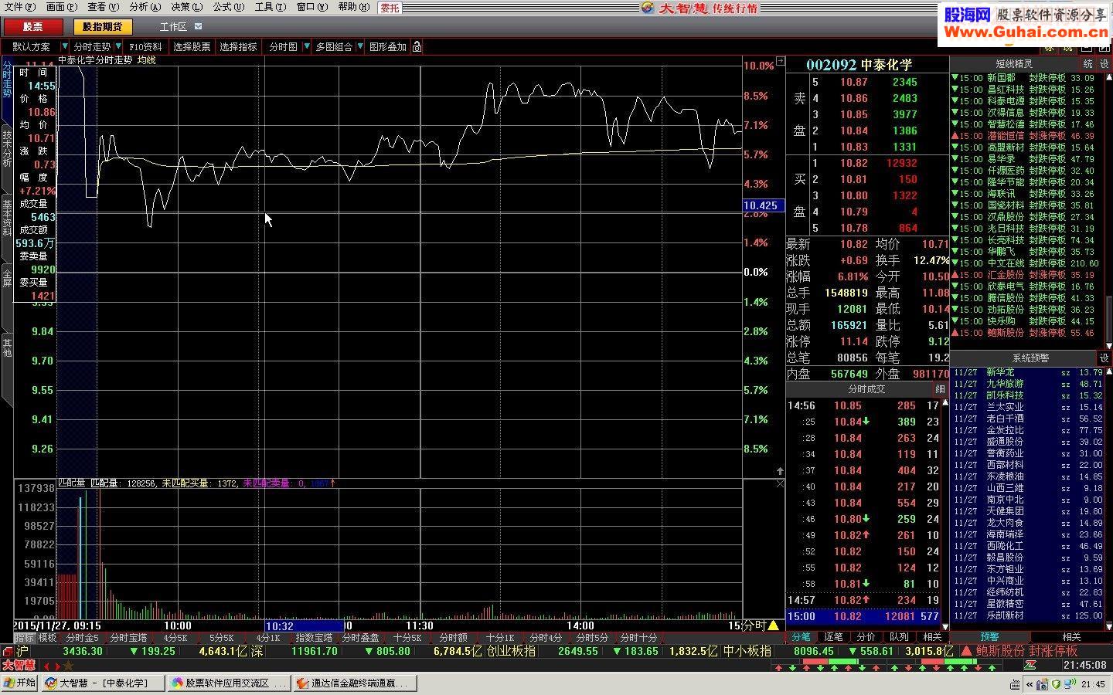Click the 鲍斯股份 封涨停板 ticker text
This screenshot has width=1113, height=695.
tap(1026, 651)
